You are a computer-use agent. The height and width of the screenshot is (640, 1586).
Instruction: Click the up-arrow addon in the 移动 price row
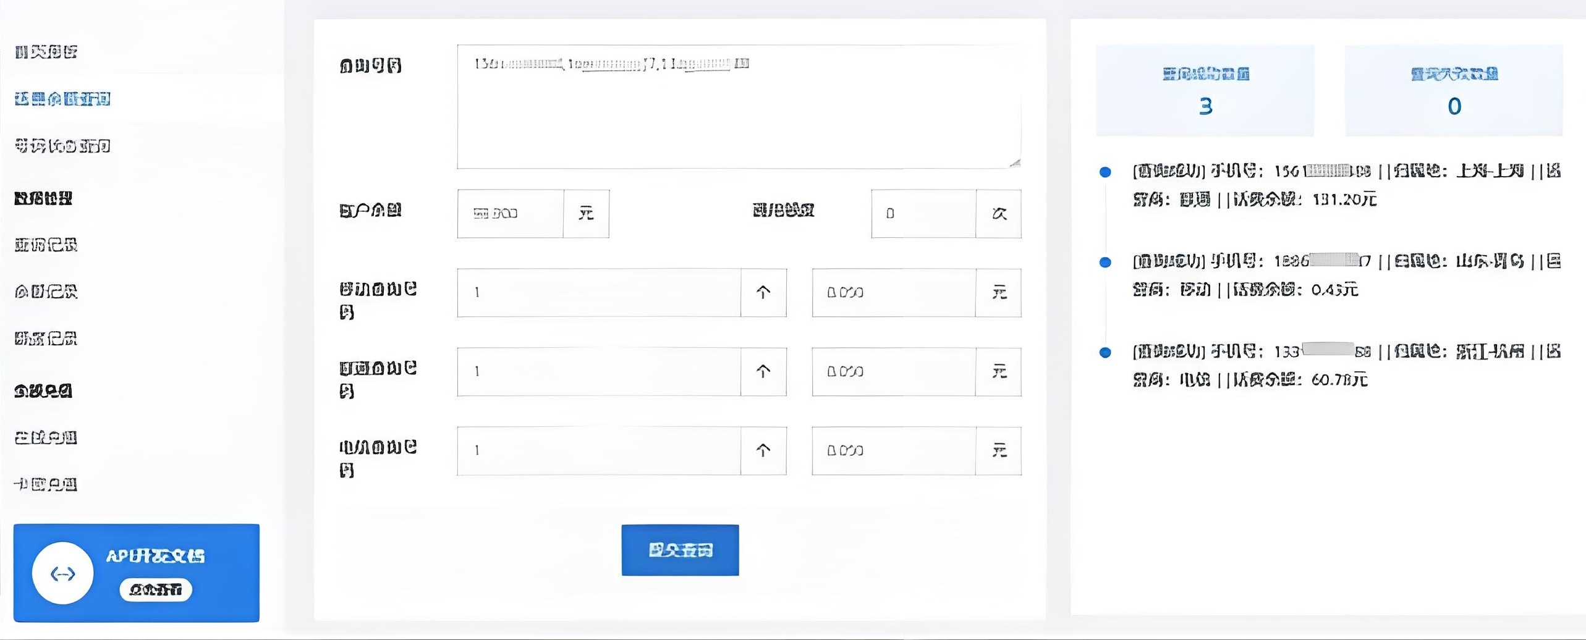click(763, 292)
